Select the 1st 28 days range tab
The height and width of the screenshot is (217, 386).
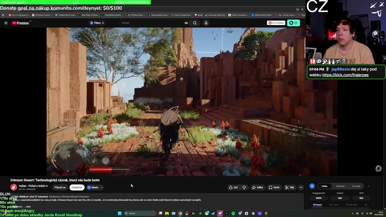[x=351, y=205]
